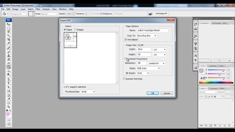Select the page 1 thumbnail

(70, 40)
